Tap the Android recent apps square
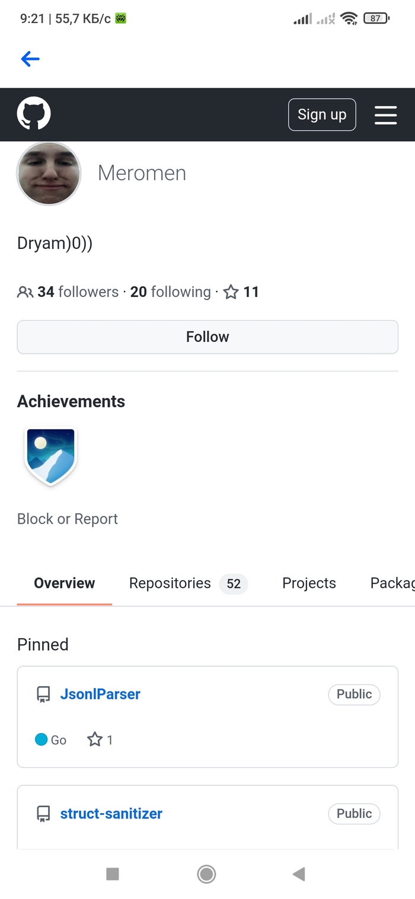The width and height of the screenshot is (415, 899). coord(113,874)
